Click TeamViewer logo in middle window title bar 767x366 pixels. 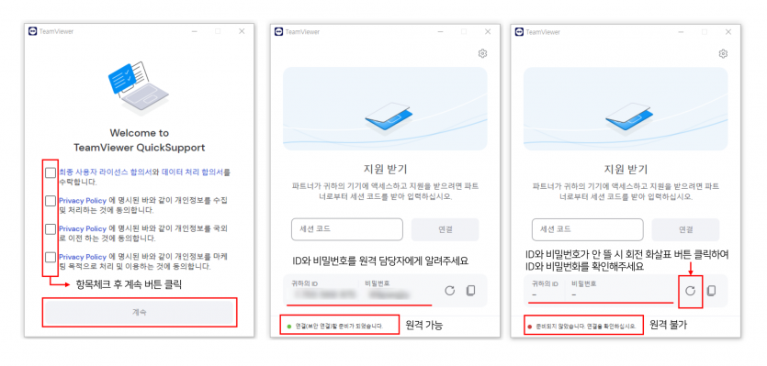(278, 31)
